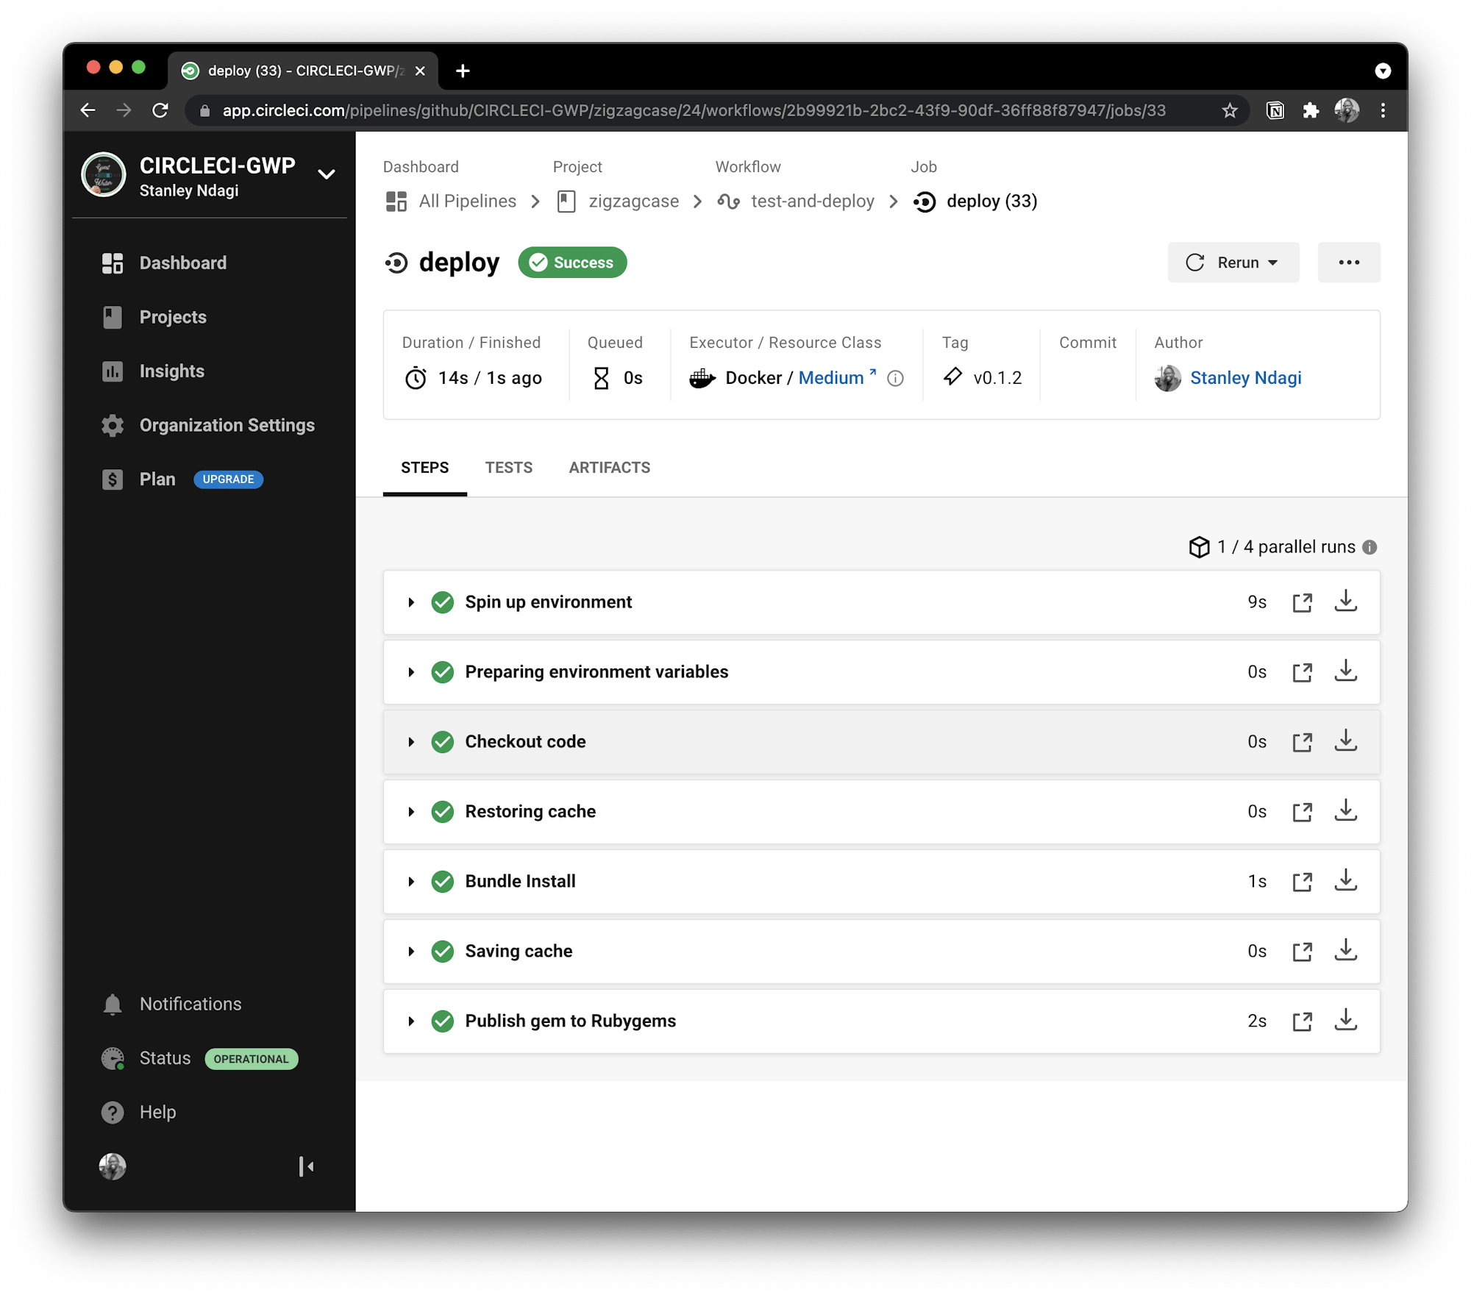The height and width of the screenshot is (1295, 1471).
Task: Expand the Spin up environment step
Action: [411, 602]
